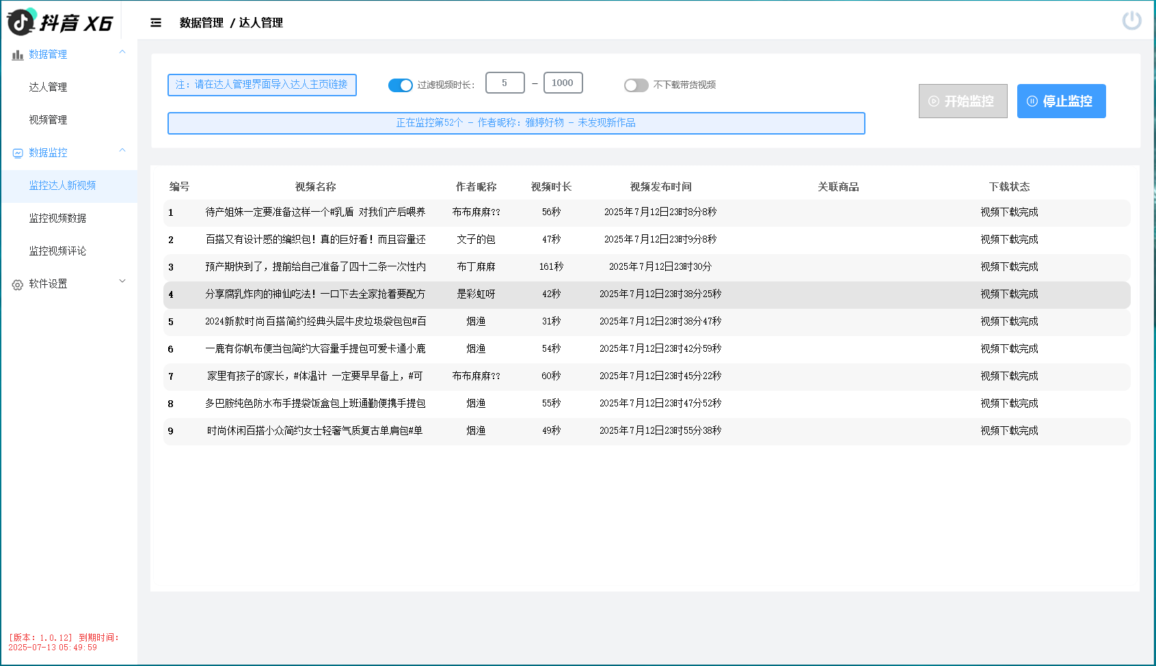Screen dimensions: 1156x666
Task: Click author 是彩虹呀 in row 4
Action: pyautogui.click(x=476, y=294)
